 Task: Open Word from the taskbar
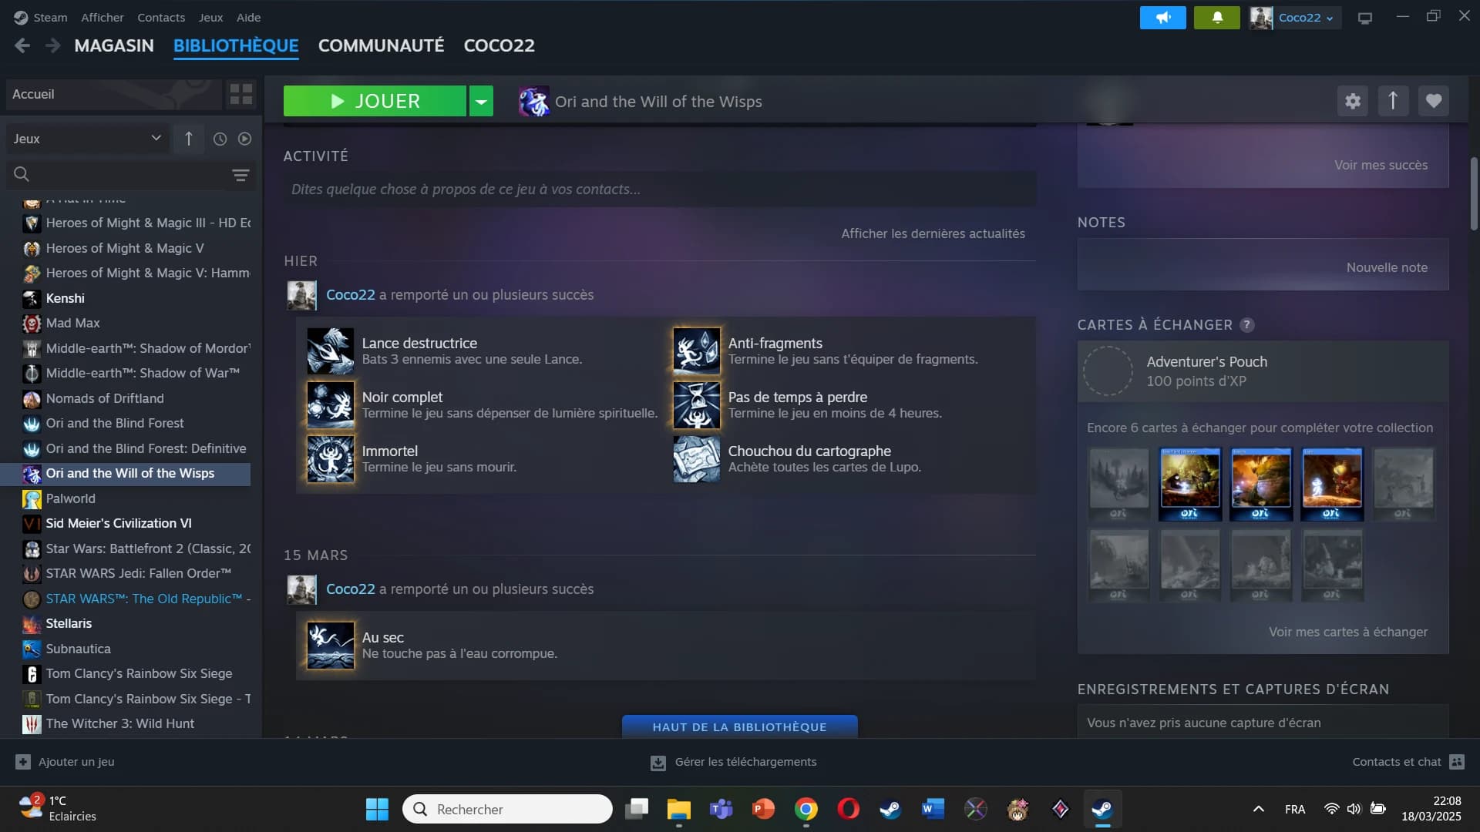point(933,809)
